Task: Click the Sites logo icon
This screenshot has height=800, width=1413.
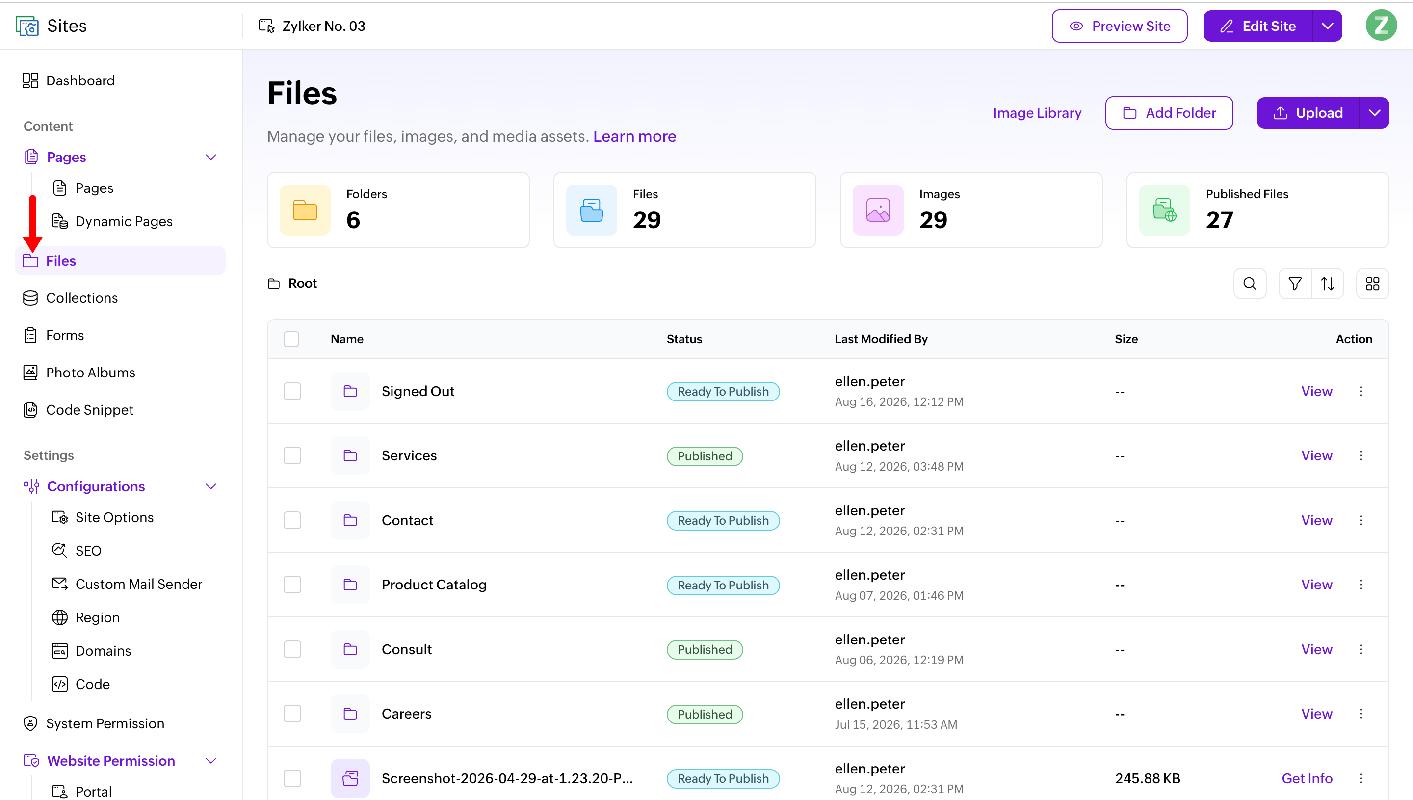Action: click(27, 26)
